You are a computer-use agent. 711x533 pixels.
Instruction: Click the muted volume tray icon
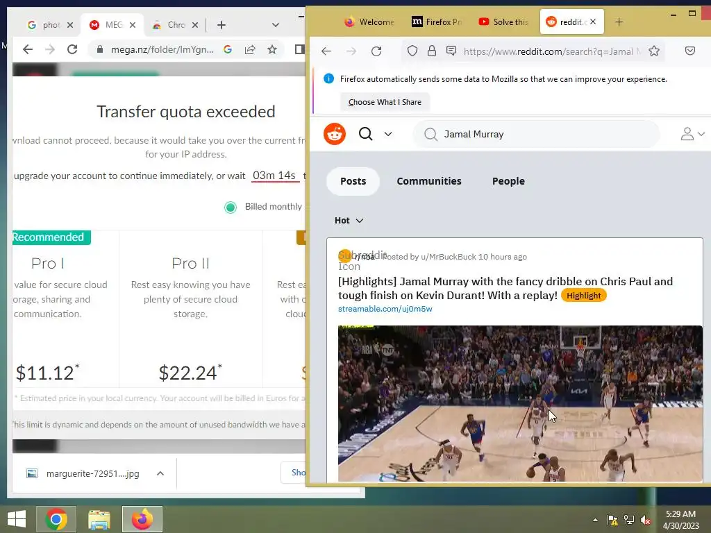click(x=646, y=520)
